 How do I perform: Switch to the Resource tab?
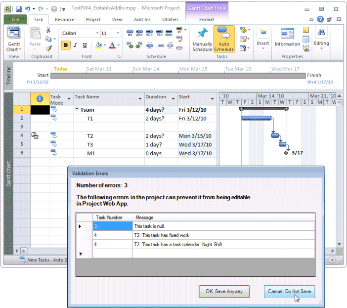tap(64, 20)
